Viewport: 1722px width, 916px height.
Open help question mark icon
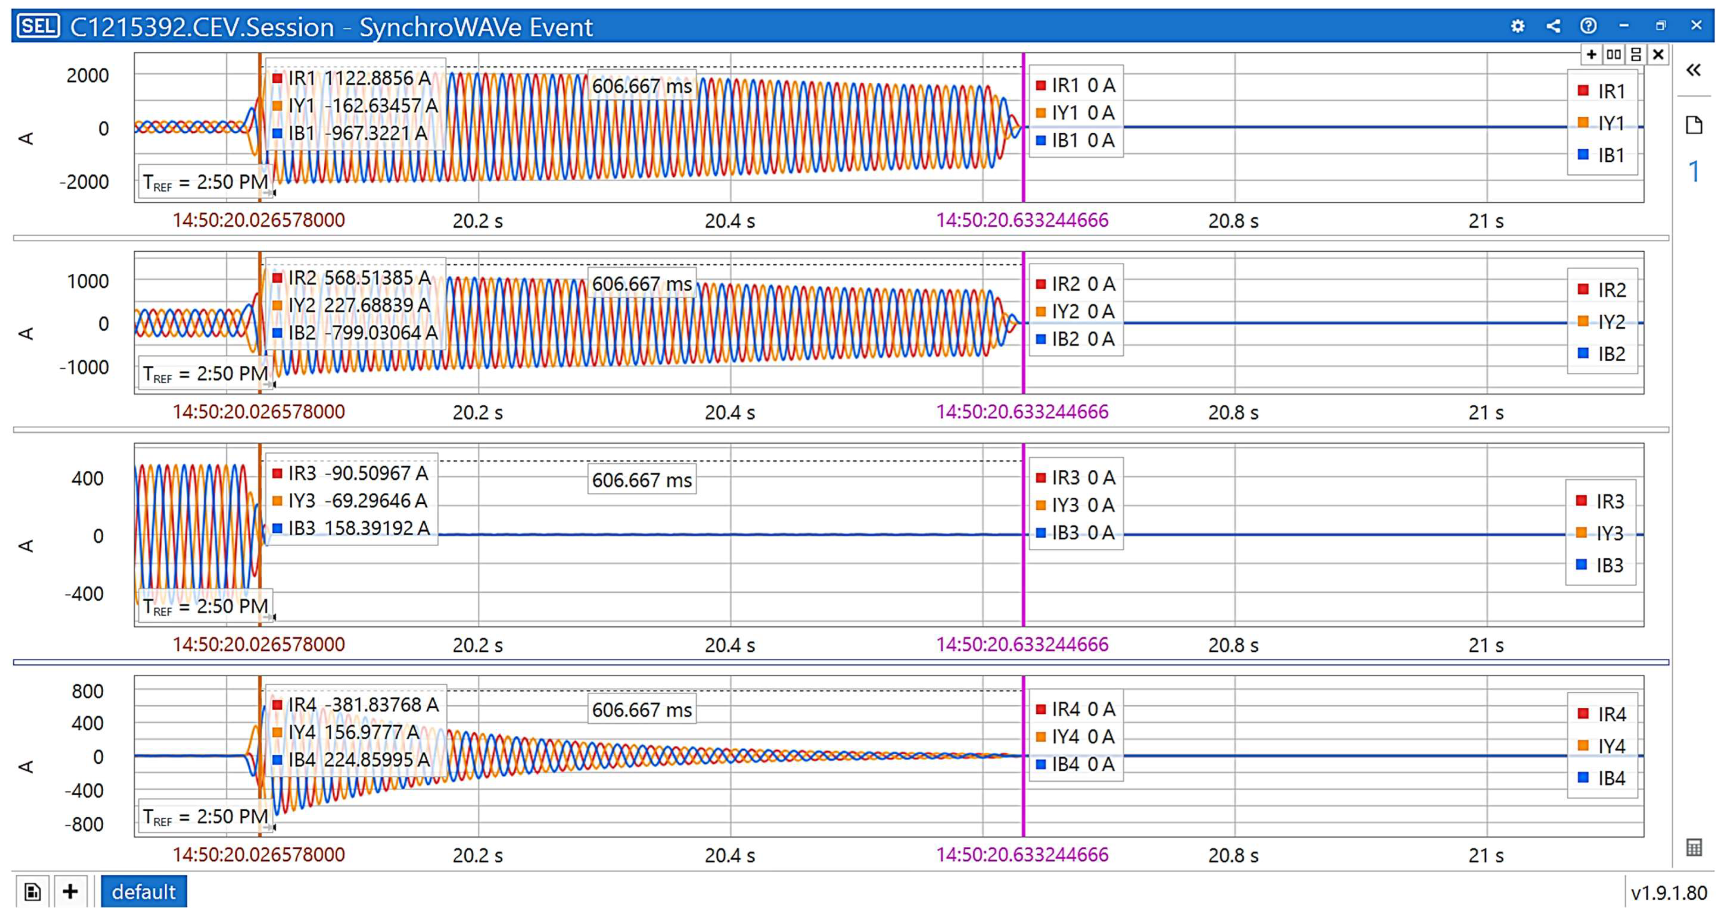(x=1588, y=26)
